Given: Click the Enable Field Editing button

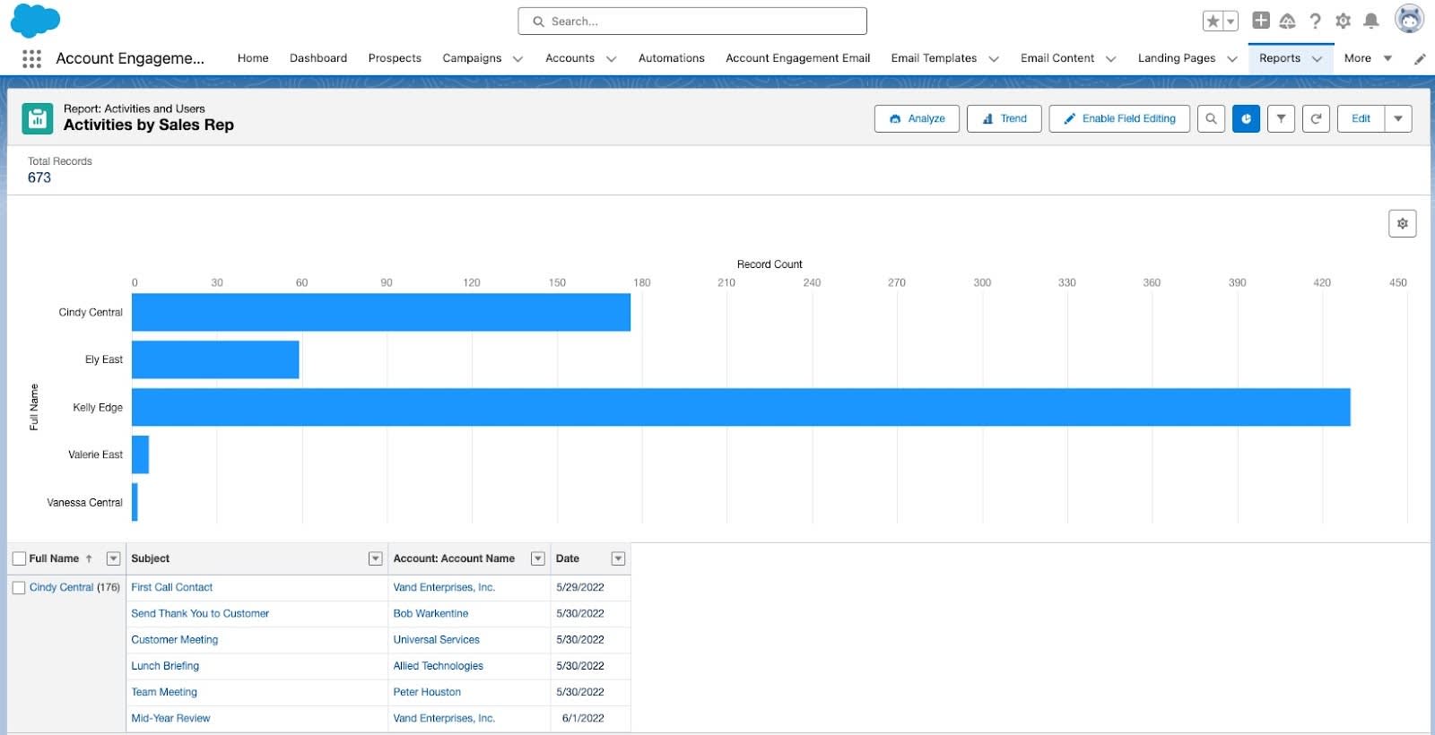Looking at the screenshot, I should [x=1119, y=118].
